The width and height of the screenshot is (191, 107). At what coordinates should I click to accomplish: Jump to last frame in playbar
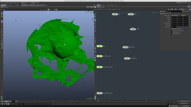10,101
